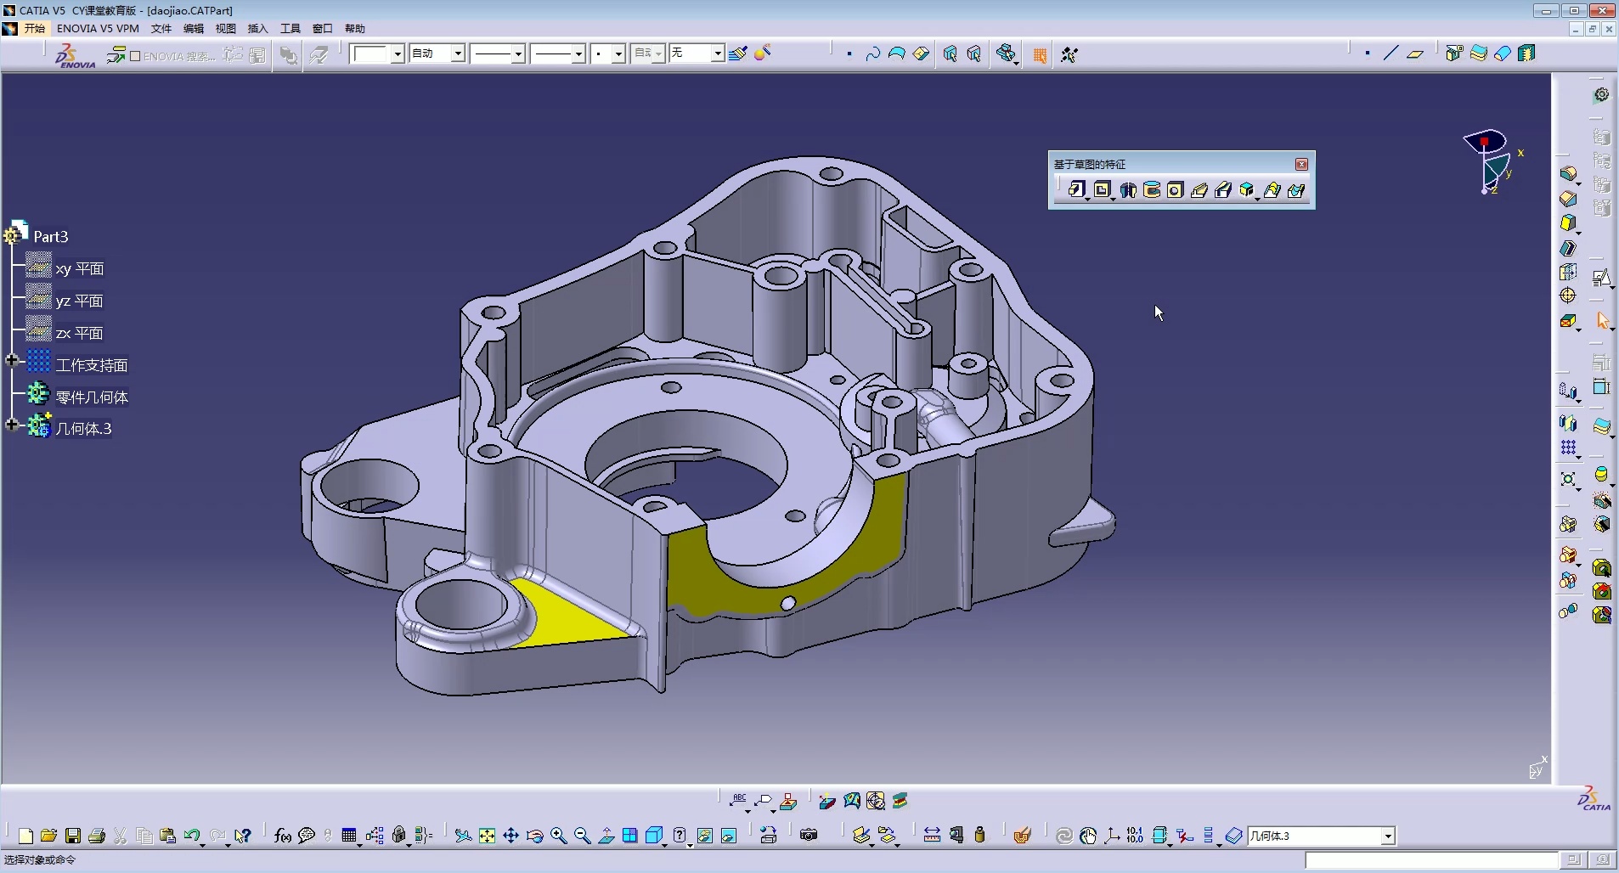The height and width of the screenshot is (873, 1619).
Task: Open the 几何体.3 dropdown in bottom toolbar
Action: click(1387, 836)
